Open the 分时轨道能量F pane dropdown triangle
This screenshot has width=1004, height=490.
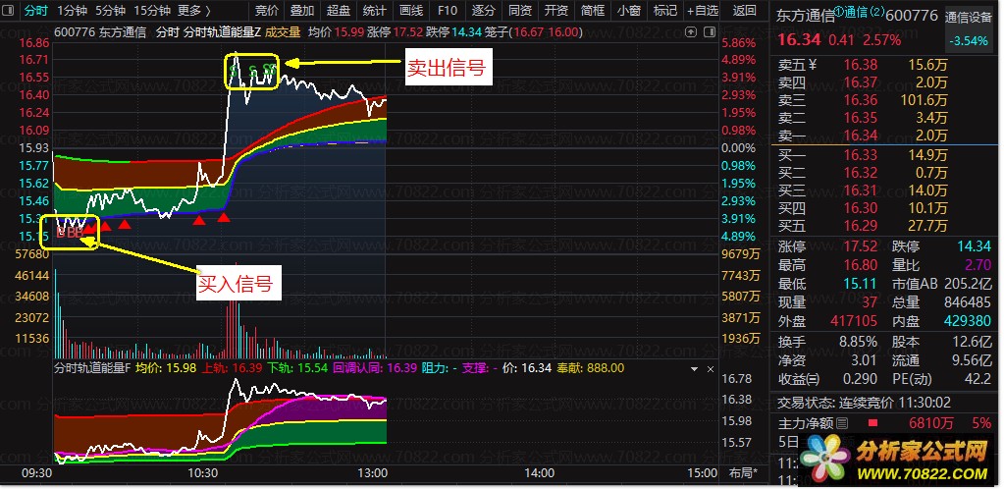695,369
